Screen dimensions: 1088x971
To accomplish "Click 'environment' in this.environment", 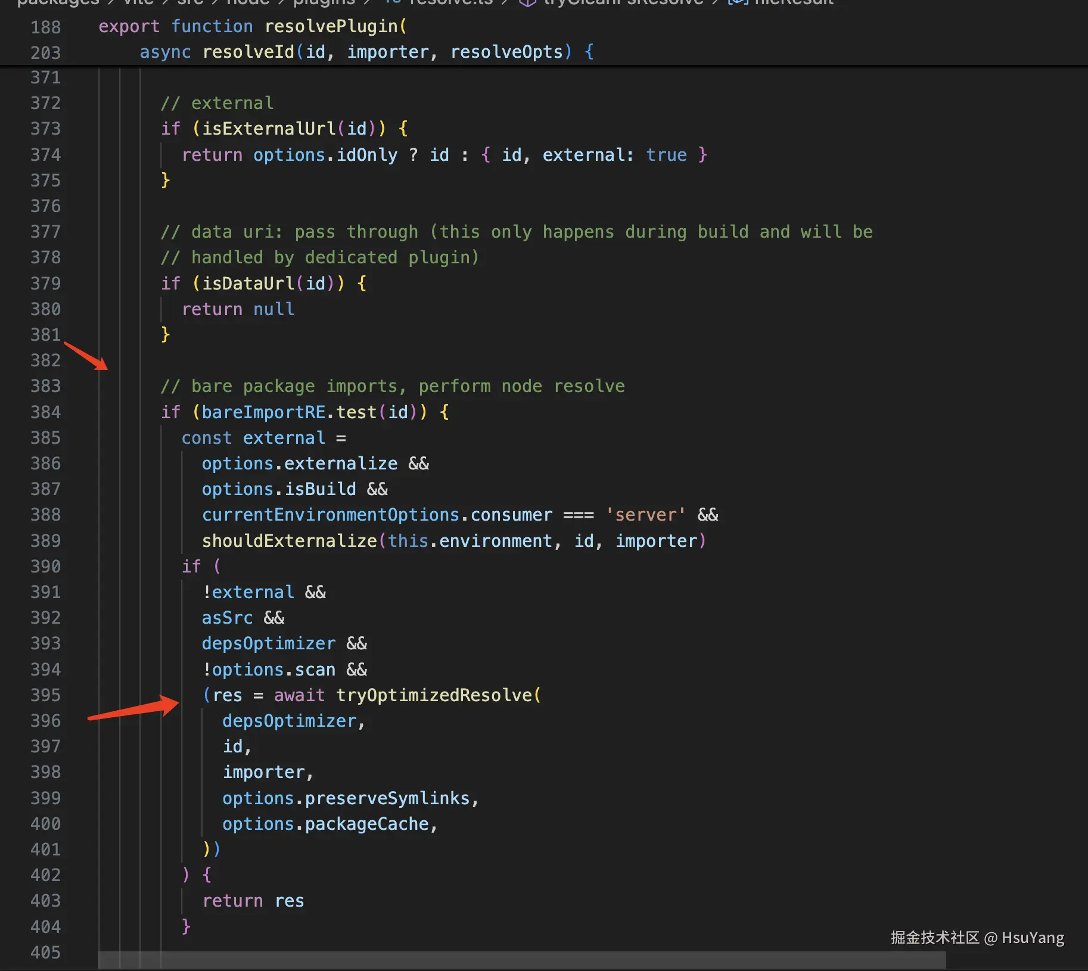I will coord(496,541).
